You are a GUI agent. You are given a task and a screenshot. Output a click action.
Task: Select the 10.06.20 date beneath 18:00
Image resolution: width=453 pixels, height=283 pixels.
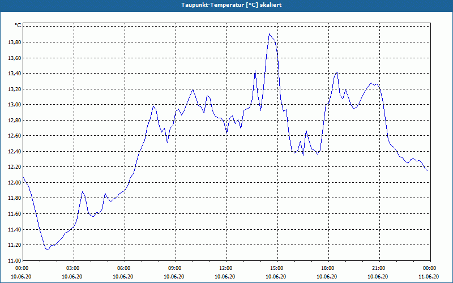(x=327, y=277)
